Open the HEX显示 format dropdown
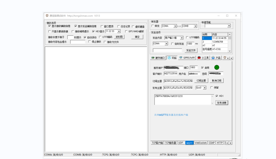Screen dimensions: 276x159 click(x=119, y=31)
